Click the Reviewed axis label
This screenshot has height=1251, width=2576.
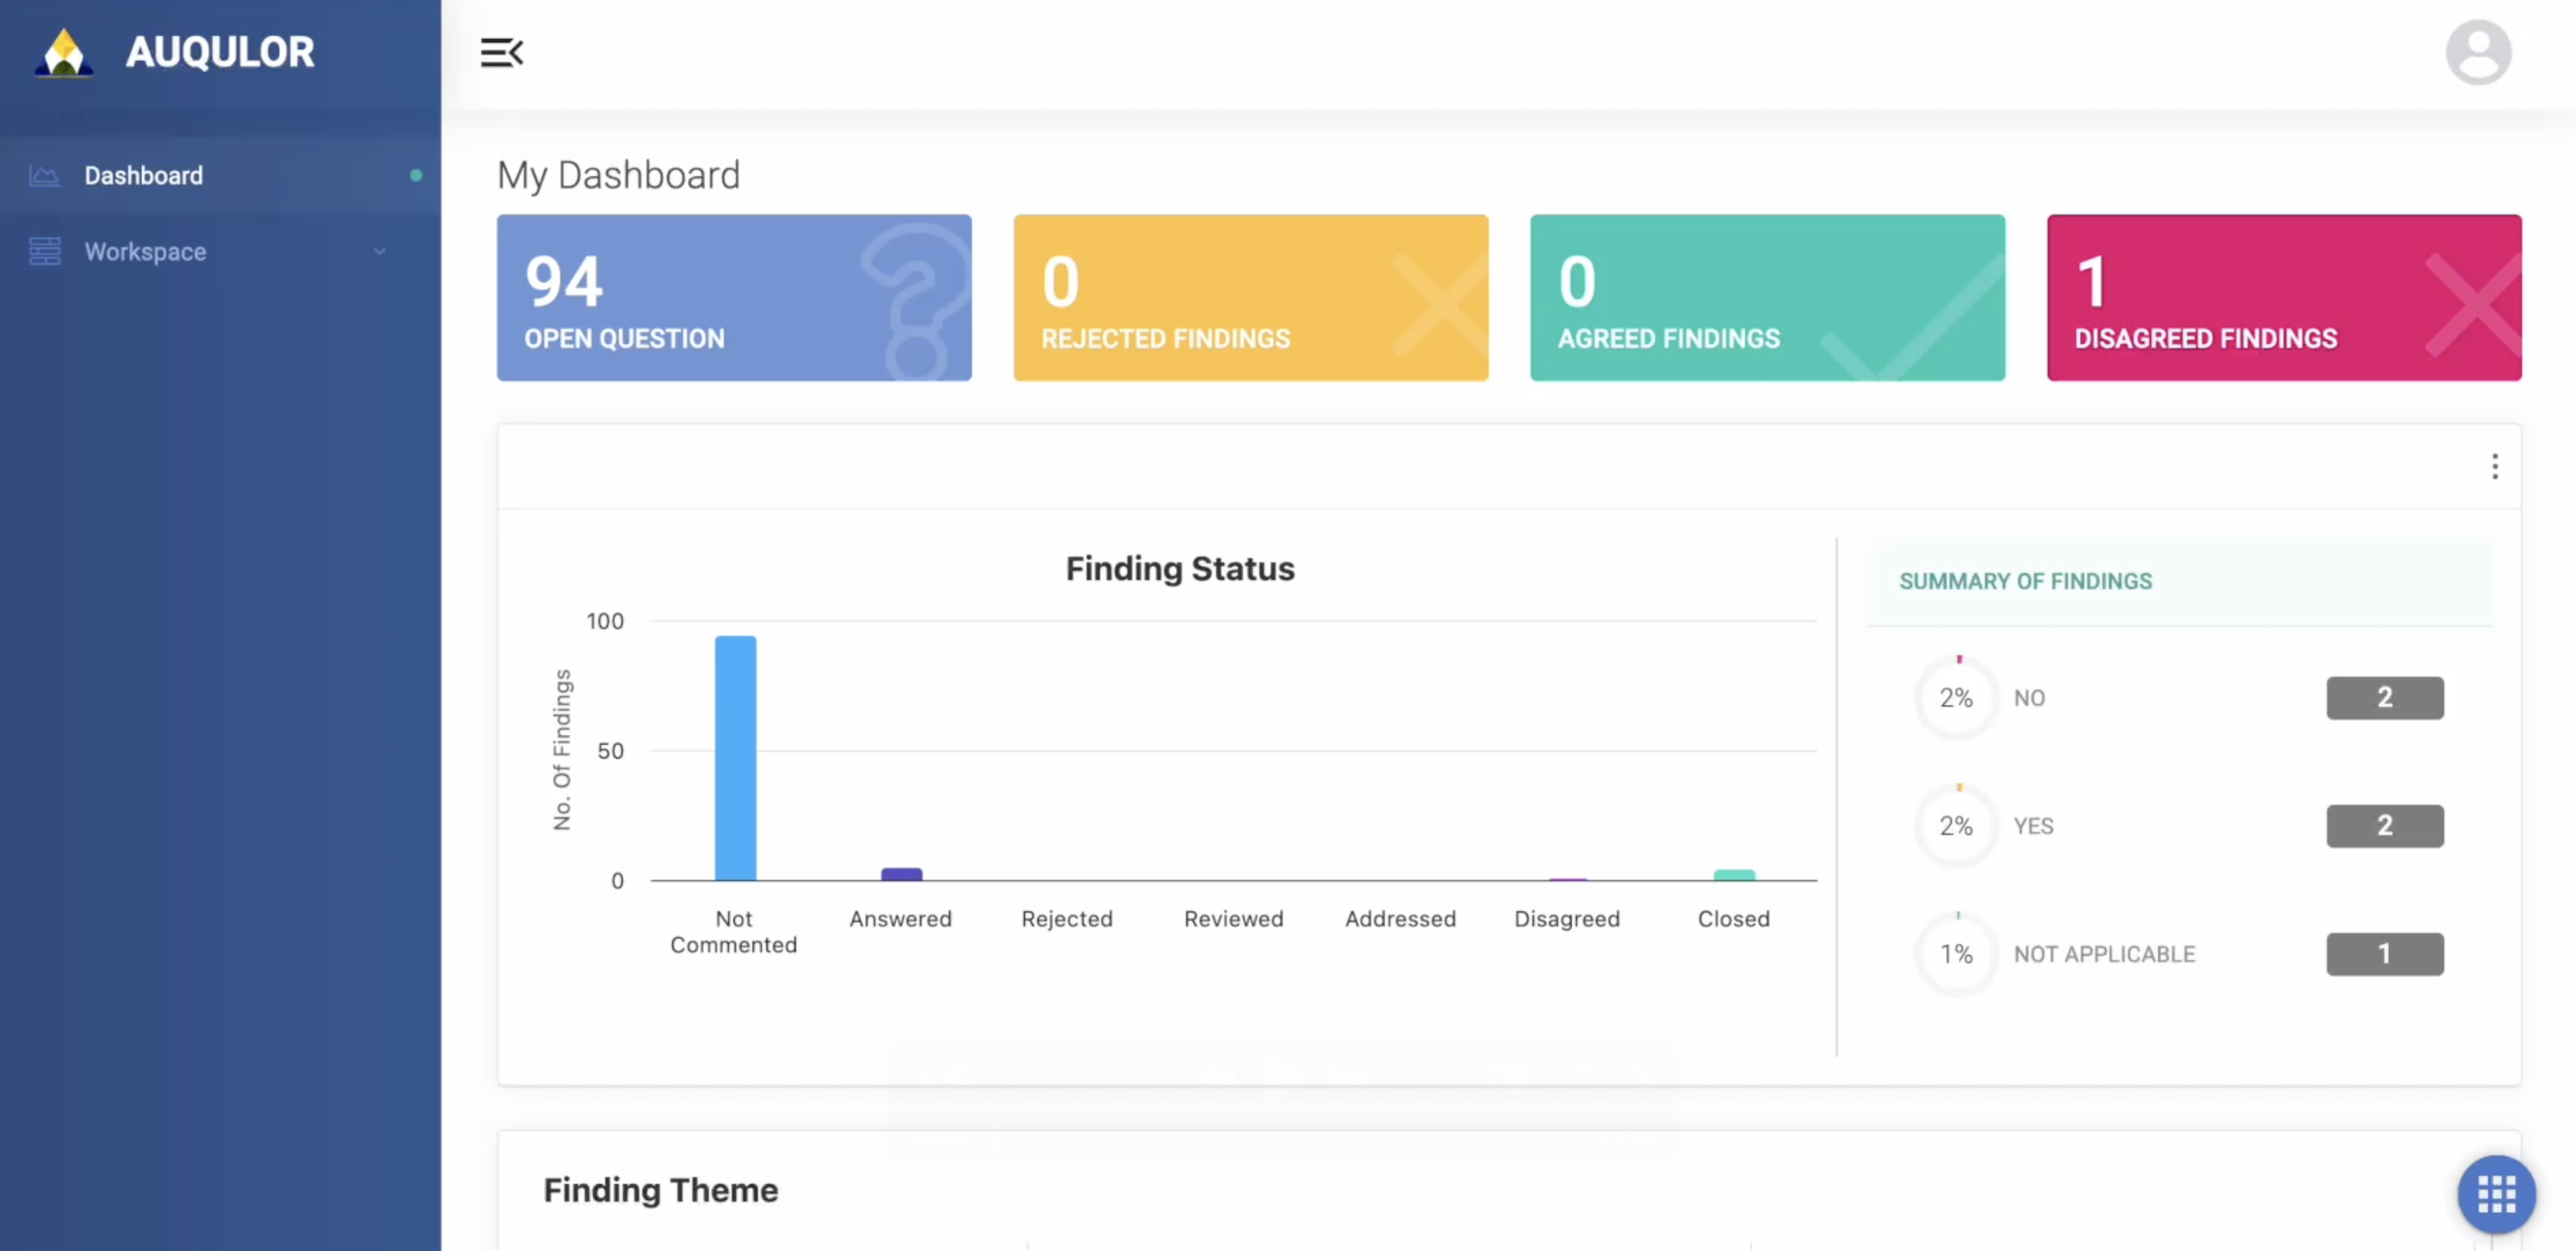(x=1233, y=918)
